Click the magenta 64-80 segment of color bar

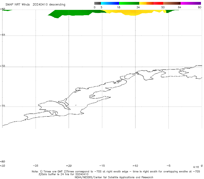191,3
